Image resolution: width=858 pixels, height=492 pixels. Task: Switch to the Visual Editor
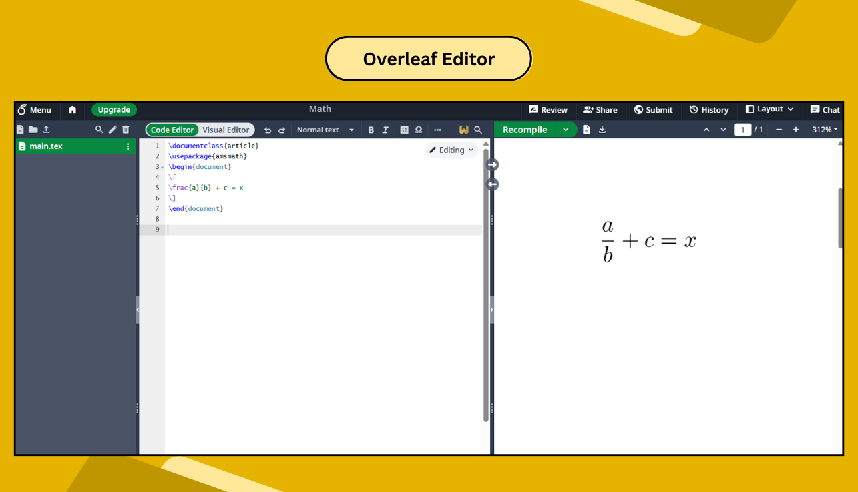point(226,130)
